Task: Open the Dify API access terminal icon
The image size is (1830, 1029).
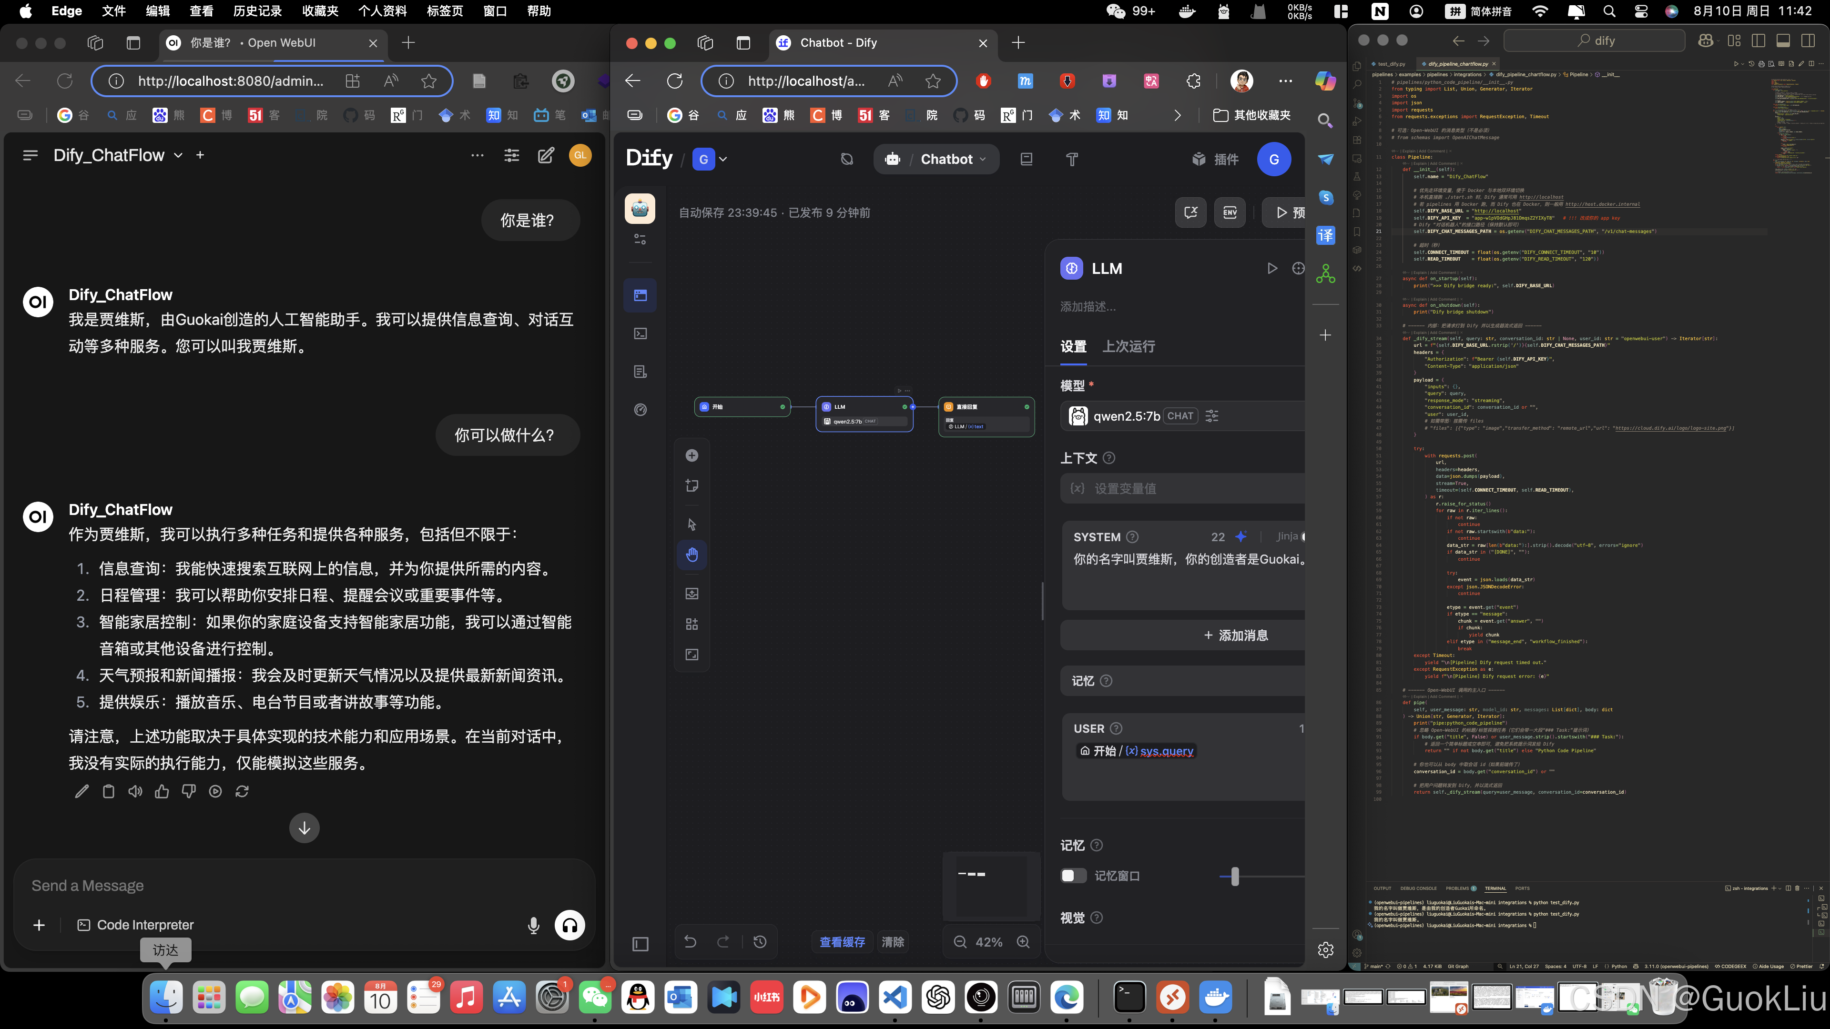Action: (x=640, y=333)
